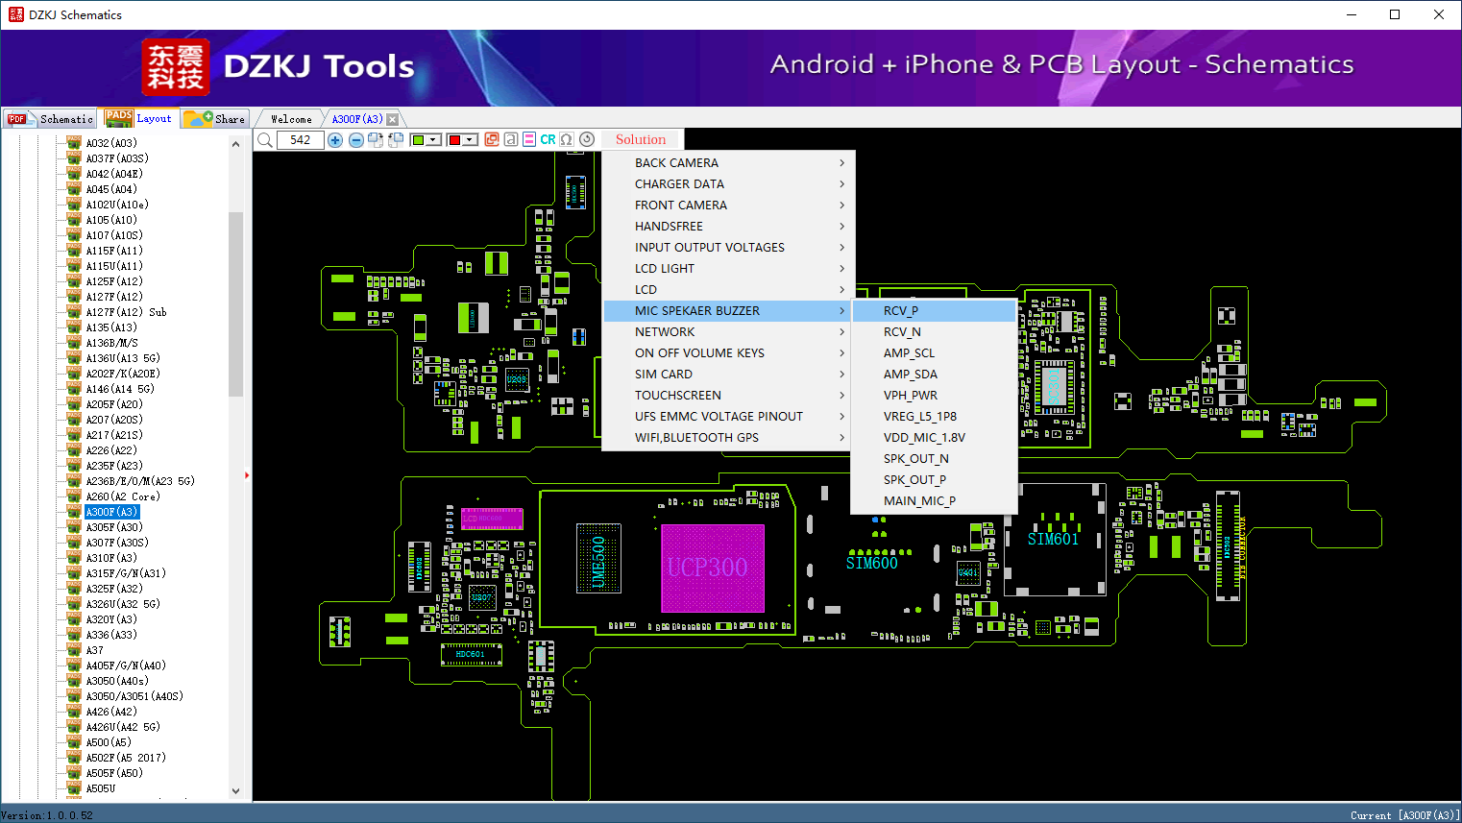
Task: Expand the LCD LIGHT submenu arrow
Action: coord(842,269)
